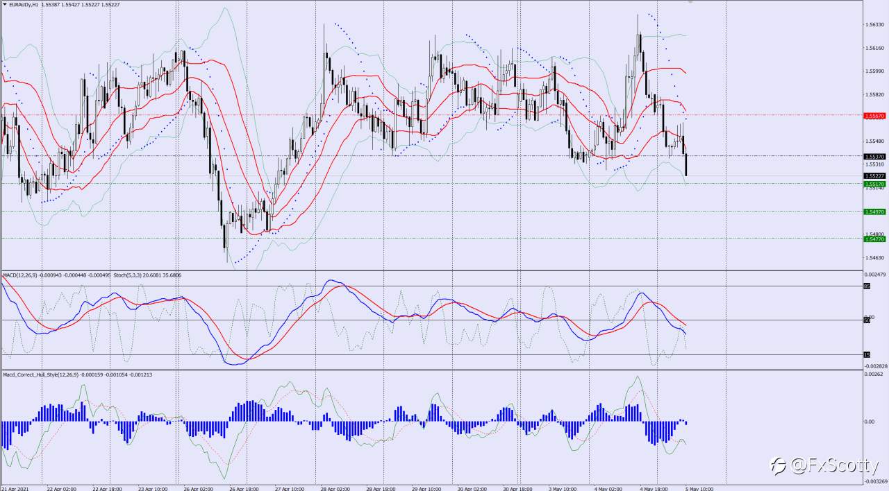
Task: Click the 0.002479 MACD scale value
Action: pyautogui.click(x=874, y=275)
